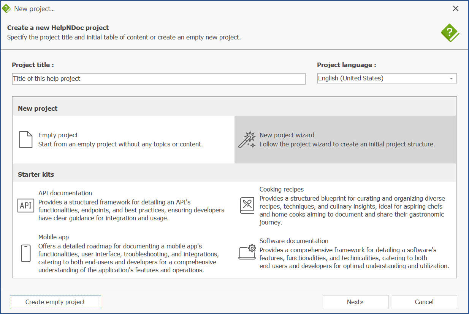Click the HelpNDoc logo in the header
Image resolution: width=469 pixels, height=314 pixels.
[450, 33]
